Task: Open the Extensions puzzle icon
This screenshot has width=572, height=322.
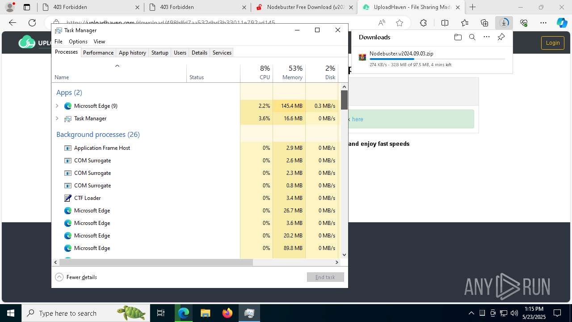Action: [x=423, y=23]
